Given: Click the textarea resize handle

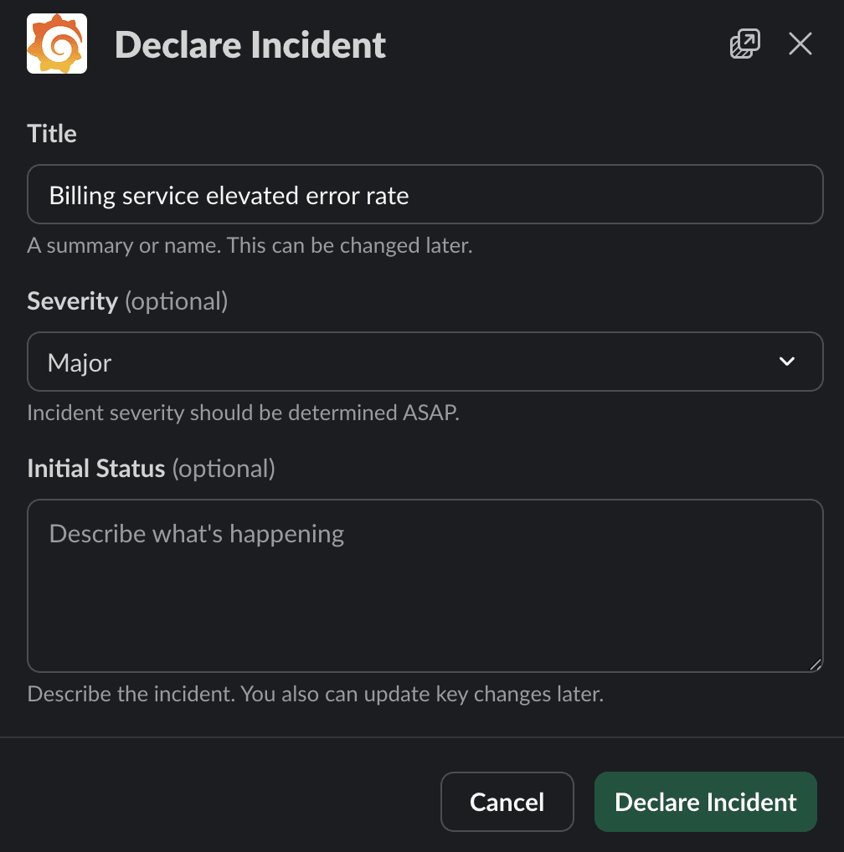Looking at the screenshot, I should click(x=816, y=665).
